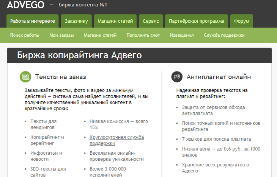Click Магазин статей in green submenu
Screen dimensions: 277x177
pyautogui.click(x=100, y=35)
